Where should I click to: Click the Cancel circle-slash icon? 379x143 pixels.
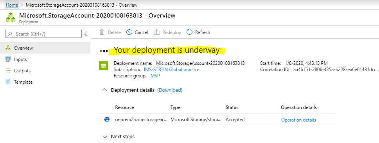129,32
